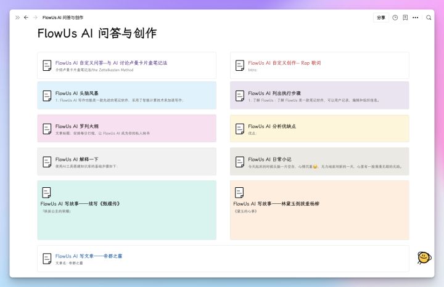This screenshot has height=287, width=444.
Task: Open the FlowUs AI 日常小记 page
Action: pyautogui.click(x=269, y=159)
